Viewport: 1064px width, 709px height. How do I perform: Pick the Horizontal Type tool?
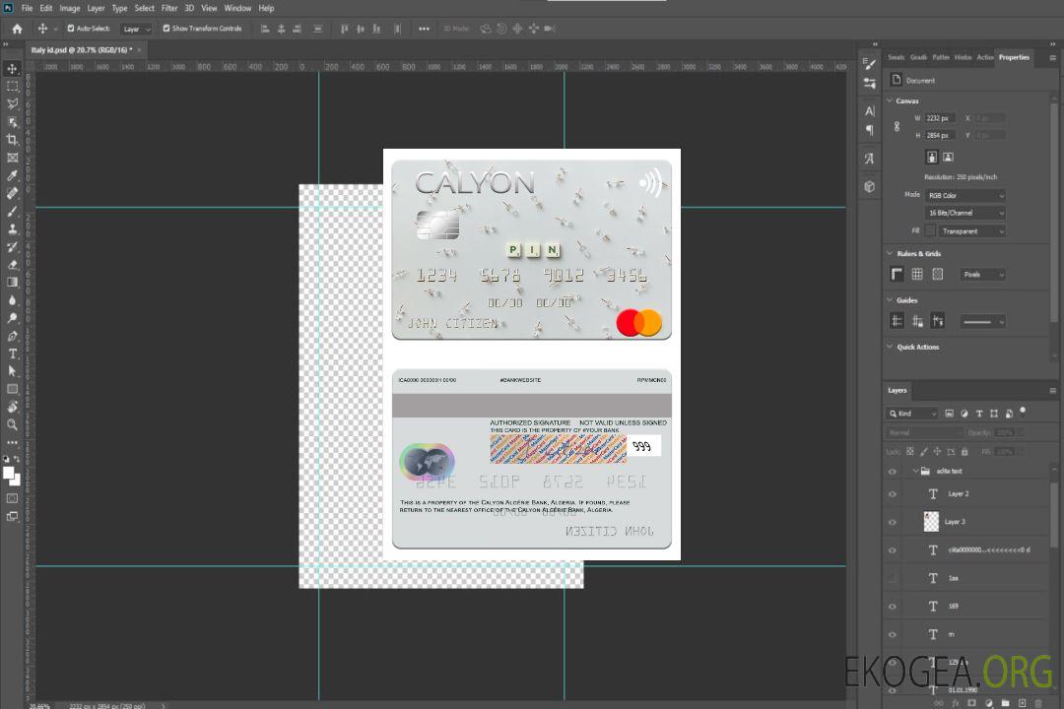coord(13,354)
